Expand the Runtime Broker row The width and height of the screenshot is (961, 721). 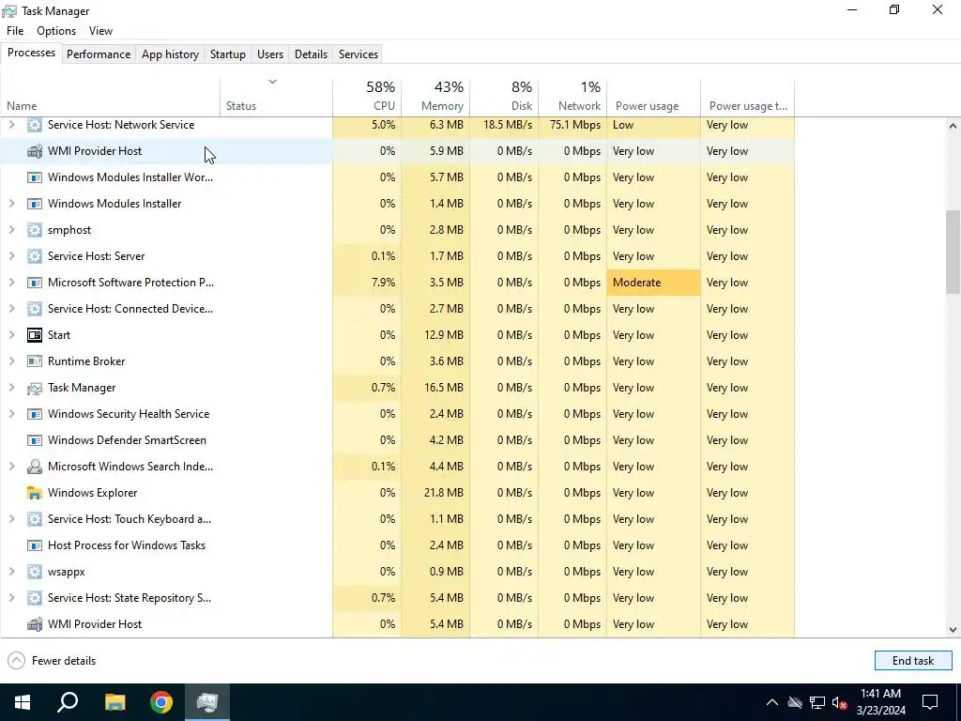point(11,361)
